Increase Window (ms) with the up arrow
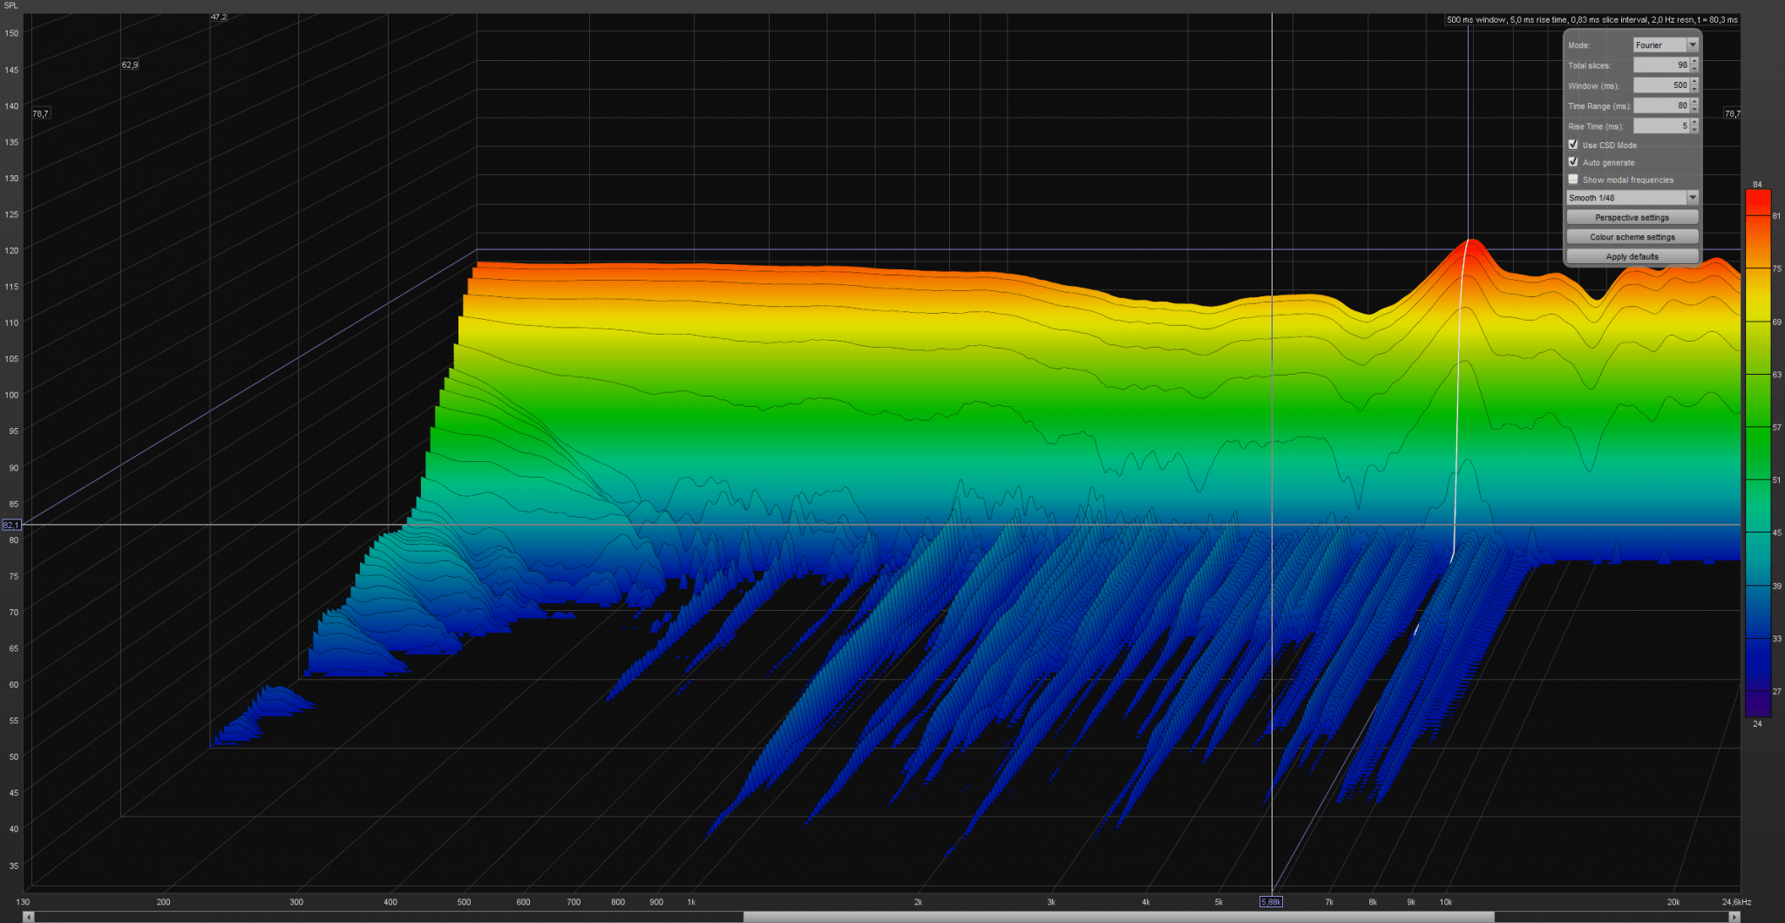This screenshot has height=923, width=1785. click(x=1694, y=81)
